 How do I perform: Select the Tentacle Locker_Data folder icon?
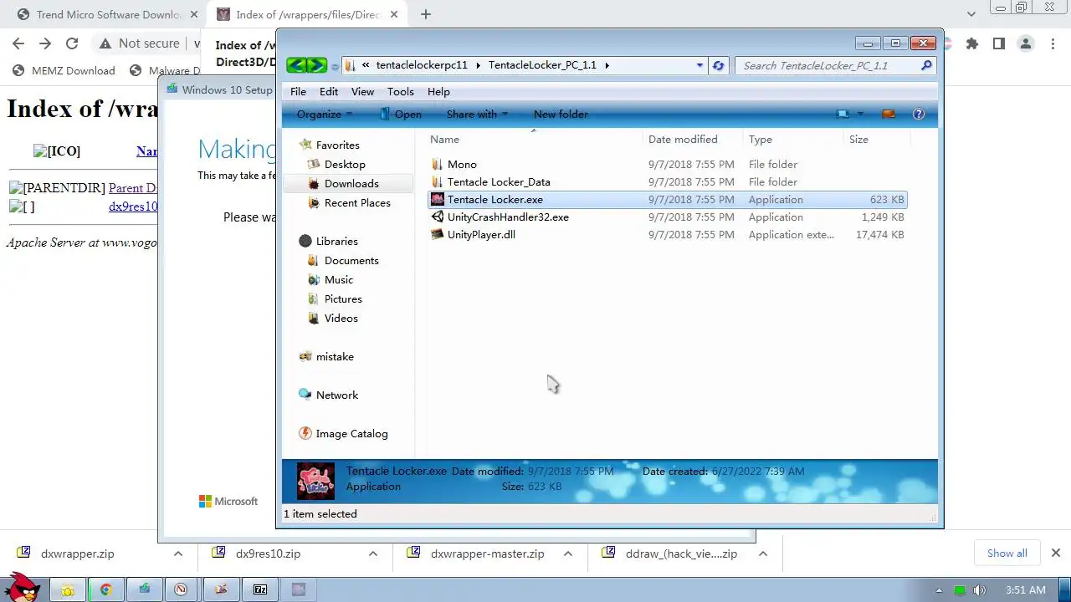click(437, 182)
